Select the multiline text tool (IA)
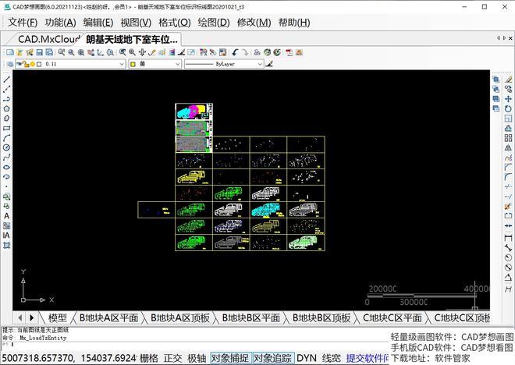The height and width of the screenshot is (365, 515). point(6,236)
